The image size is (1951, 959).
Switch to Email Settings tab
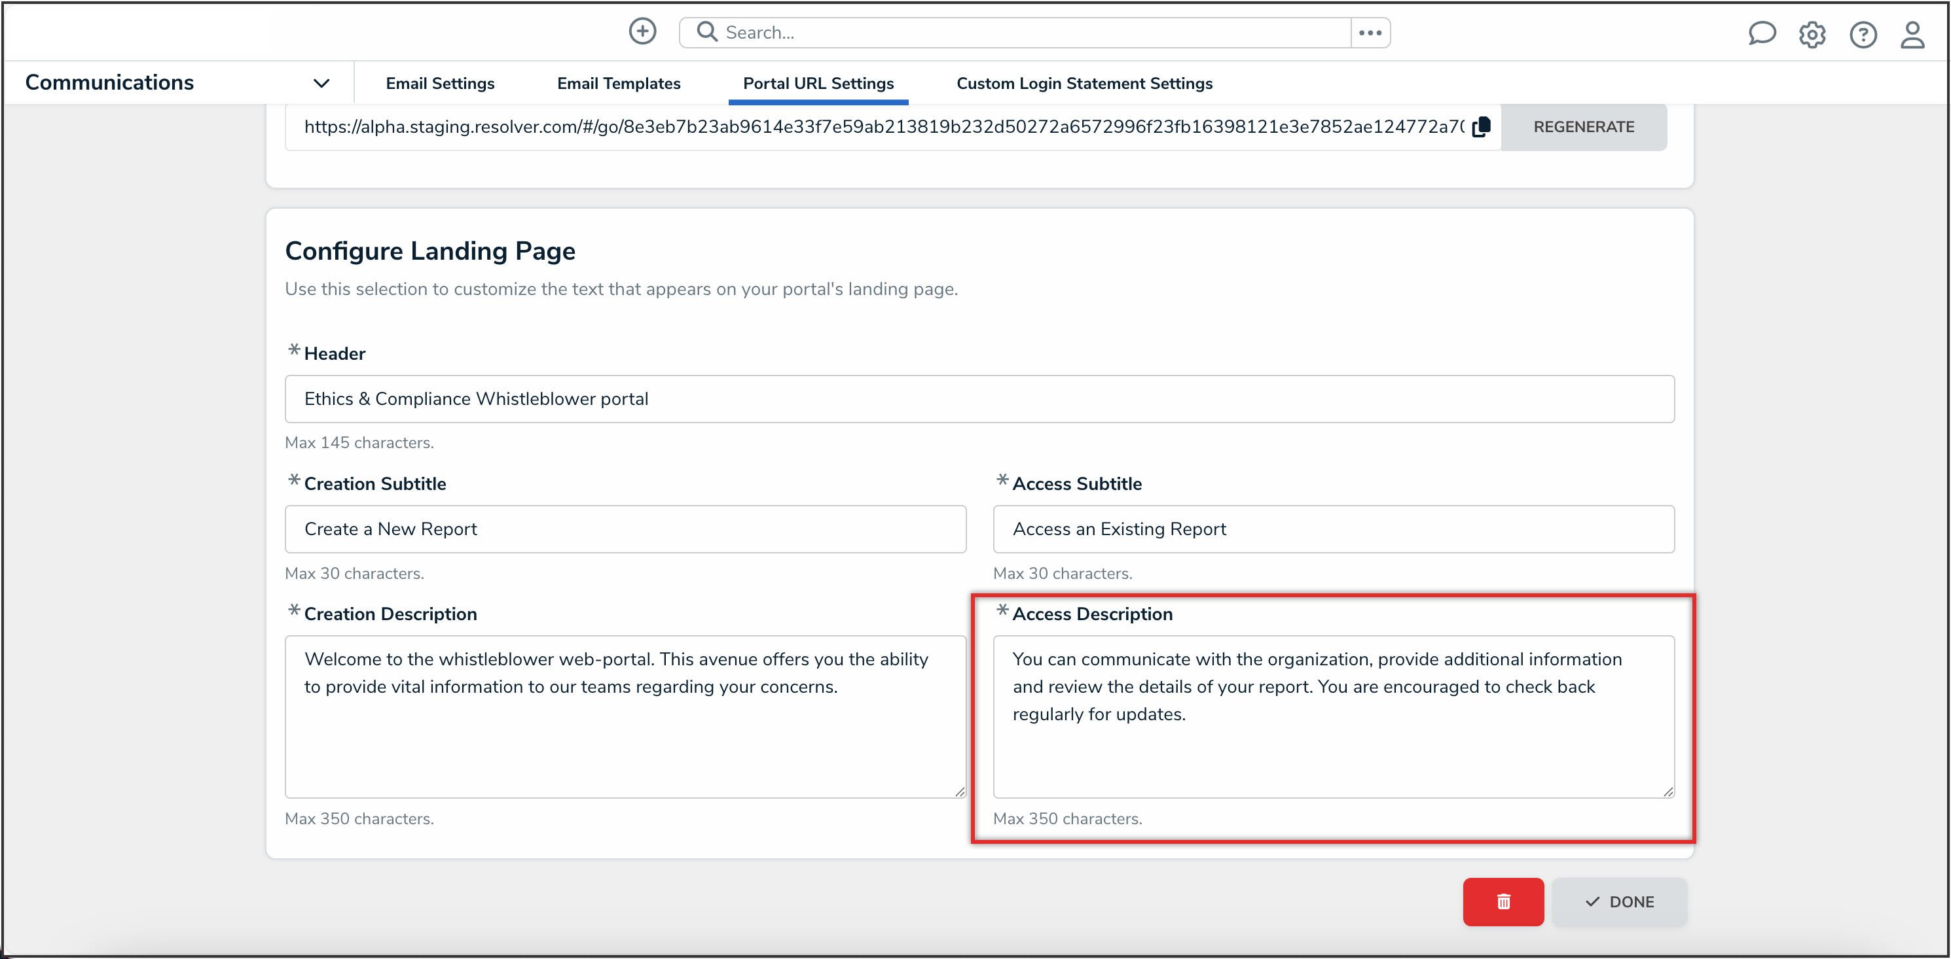coord(440,83)
